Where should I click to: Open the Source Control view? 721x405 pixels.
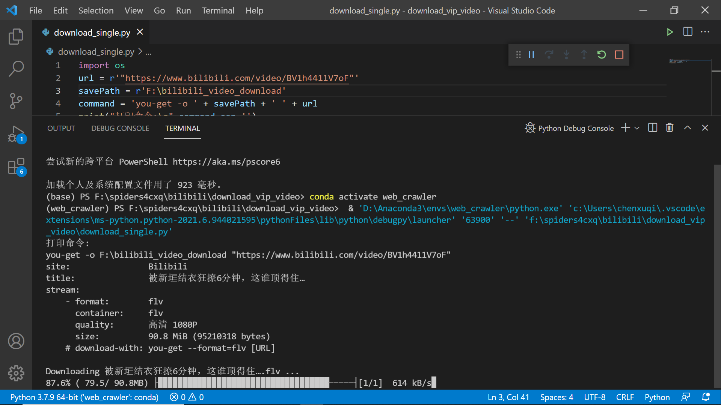click(x=16, y=101)
